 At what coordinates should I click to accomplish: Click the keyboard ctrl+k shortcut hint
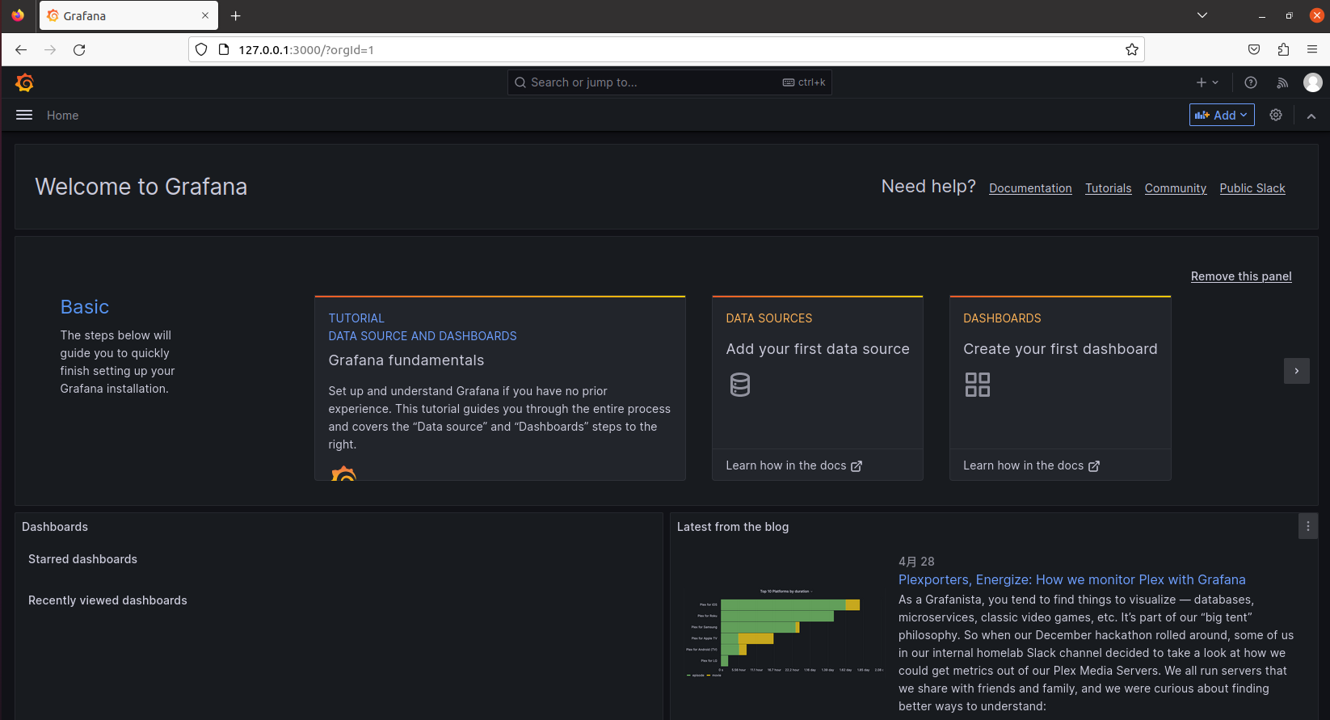(804, 82)
